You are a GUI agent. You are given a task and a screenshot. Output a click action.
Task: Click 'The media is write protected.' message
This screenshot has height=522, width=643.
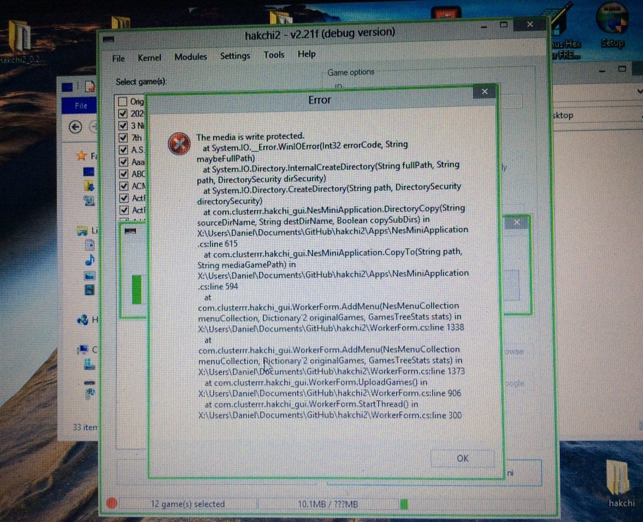pyautogui.click(x=250, y=136)
